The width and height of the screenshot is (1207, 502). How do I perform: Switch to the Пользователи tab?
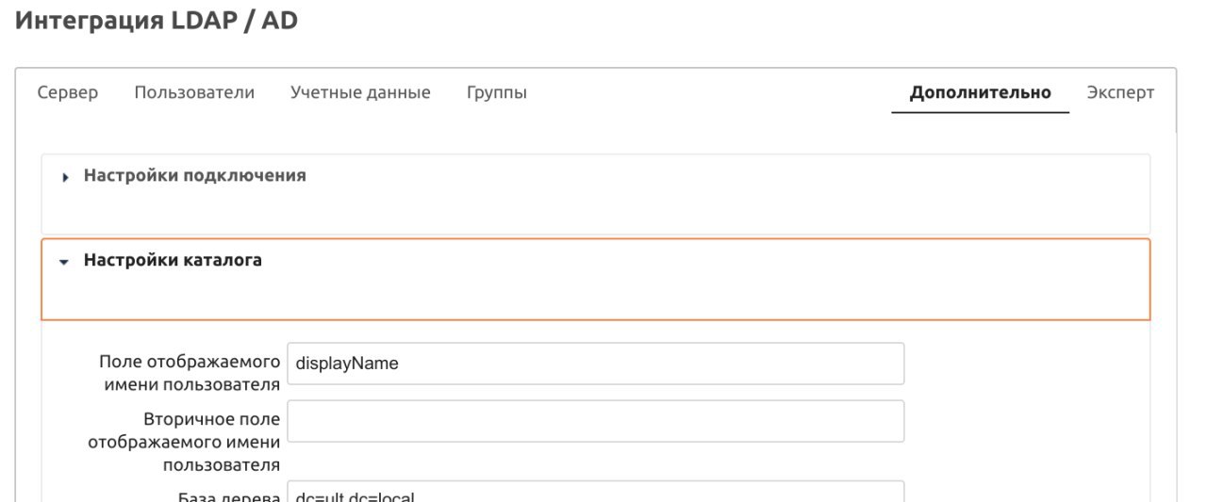coord(194,93)
